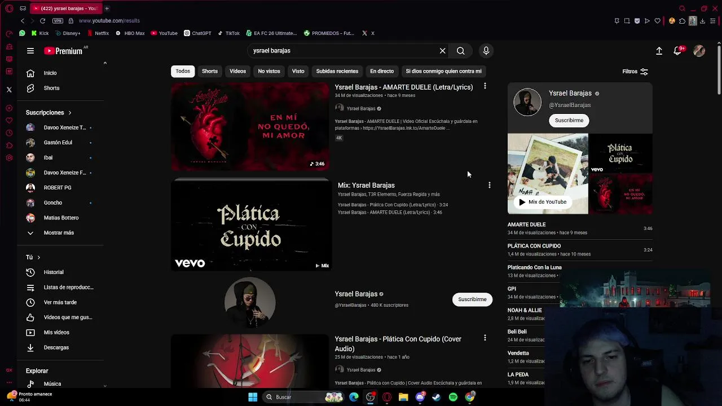Open the Opera sidebar X (Twitter) icon
Screen dimensions: 722x406
pos(9,90)
